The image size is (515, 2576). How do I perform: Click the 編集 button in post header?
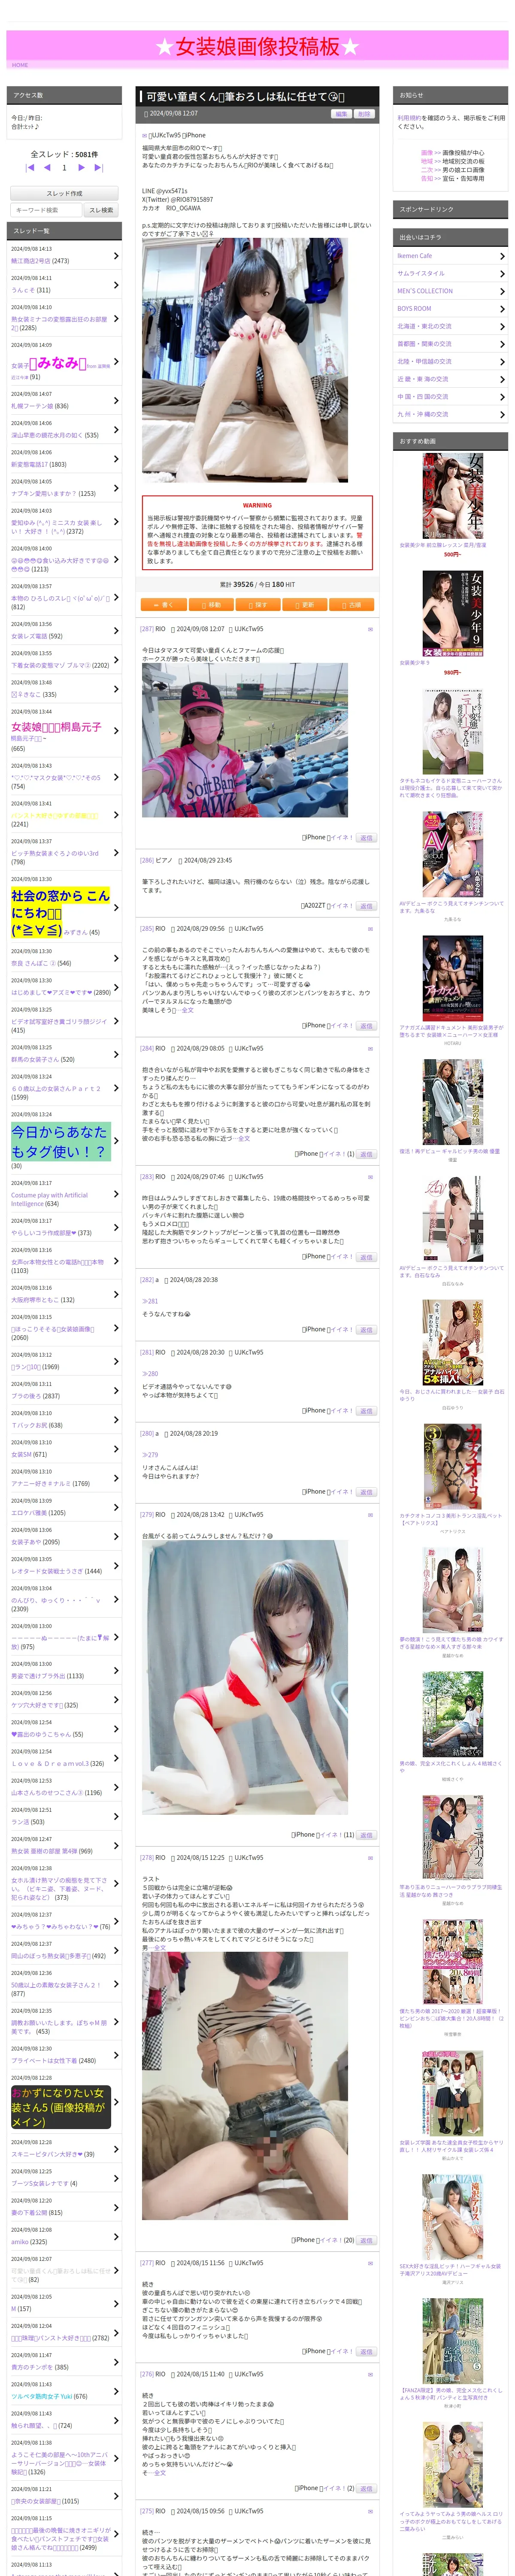342,114
